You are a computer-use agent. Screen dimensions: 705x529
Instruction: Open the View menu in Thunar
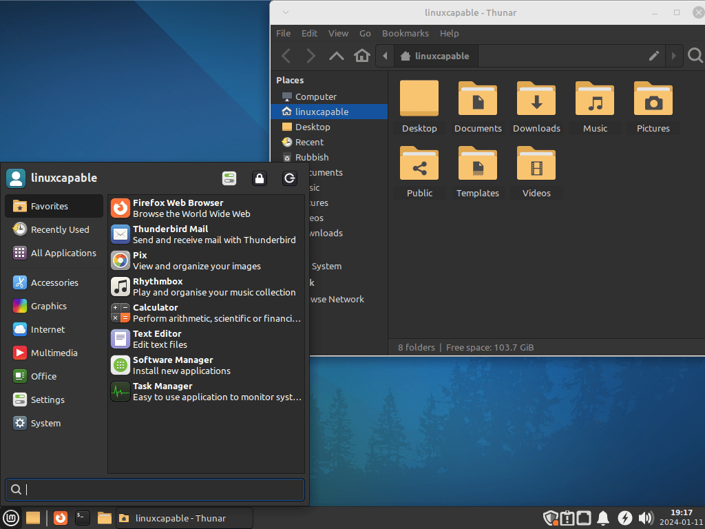338,33
